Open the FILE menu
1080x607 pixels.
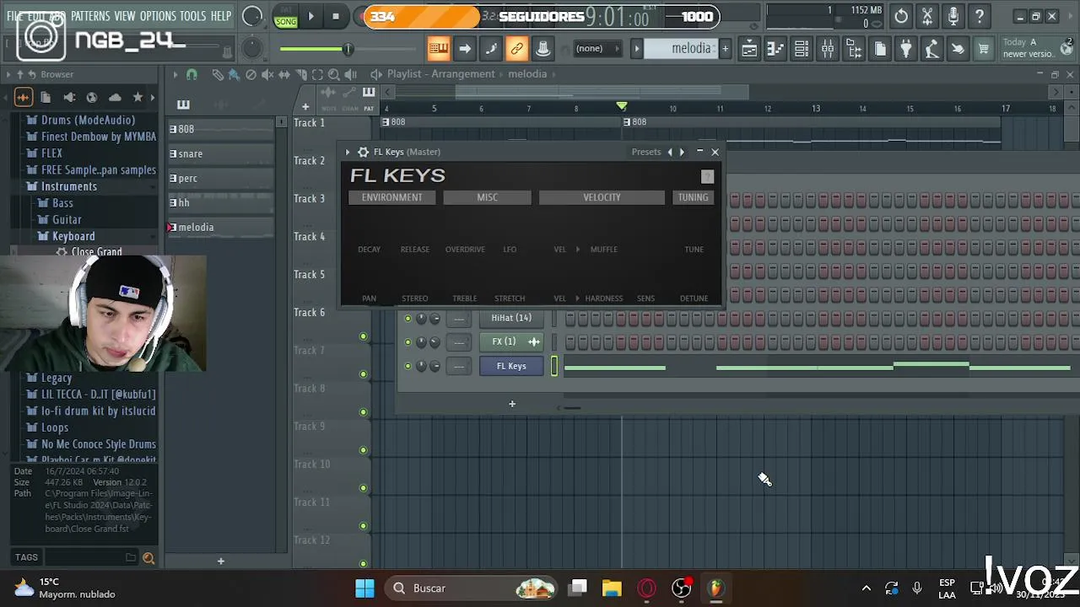coord(14,16)
